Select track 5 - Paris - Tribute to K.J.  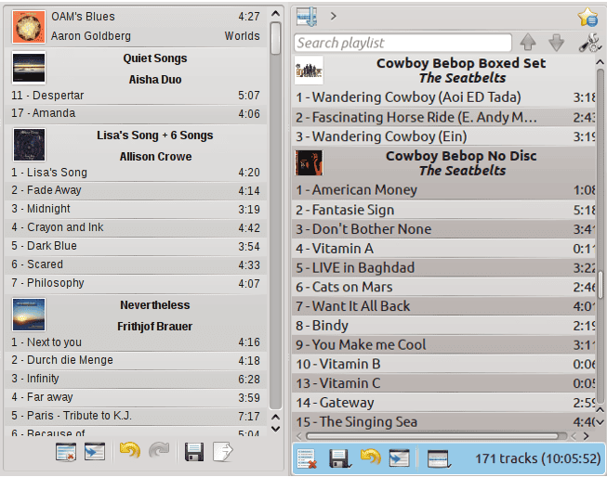(136, 416)
